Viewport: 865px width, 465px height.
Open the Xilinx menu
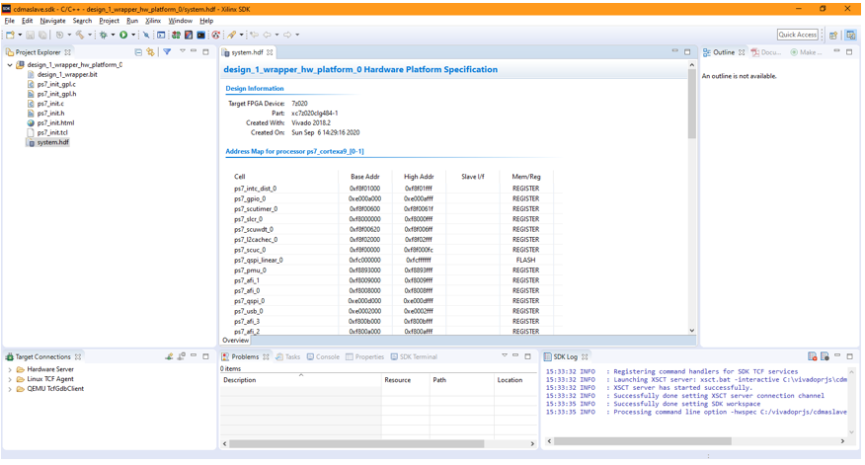153,21
